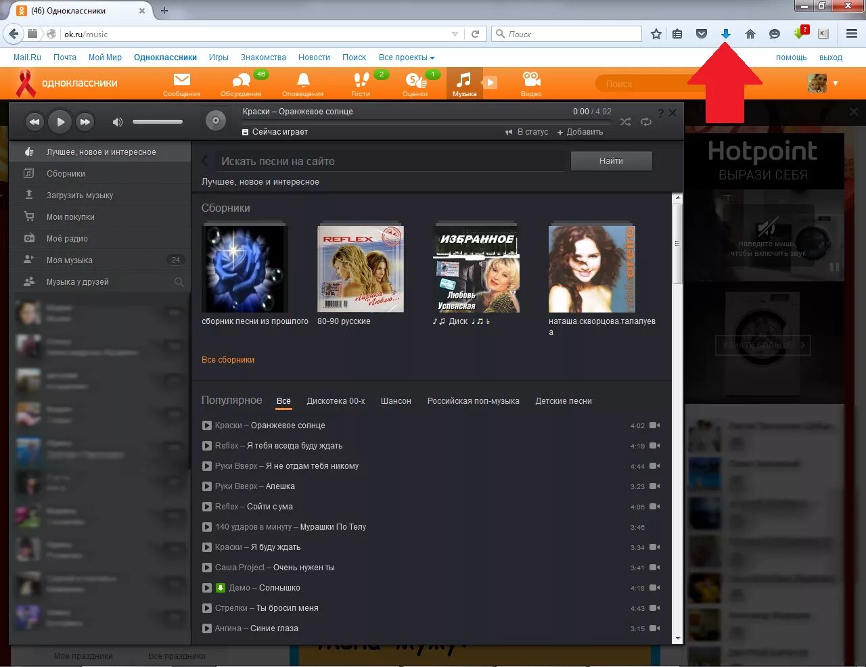Skip to the next track
This screenshot has width=866, height=667.
coord(85,122)
